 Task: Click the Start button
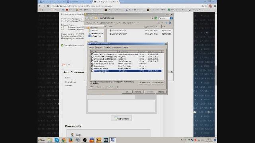[x=41, y=140]
